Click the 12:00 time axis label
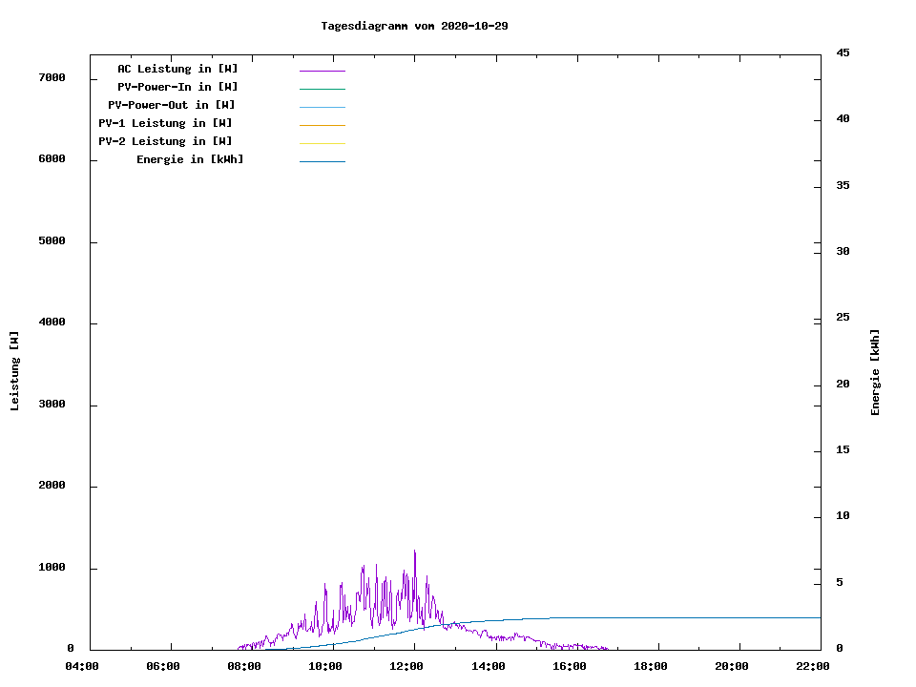Viewport: 916px width, 687px height. [406, 666]
